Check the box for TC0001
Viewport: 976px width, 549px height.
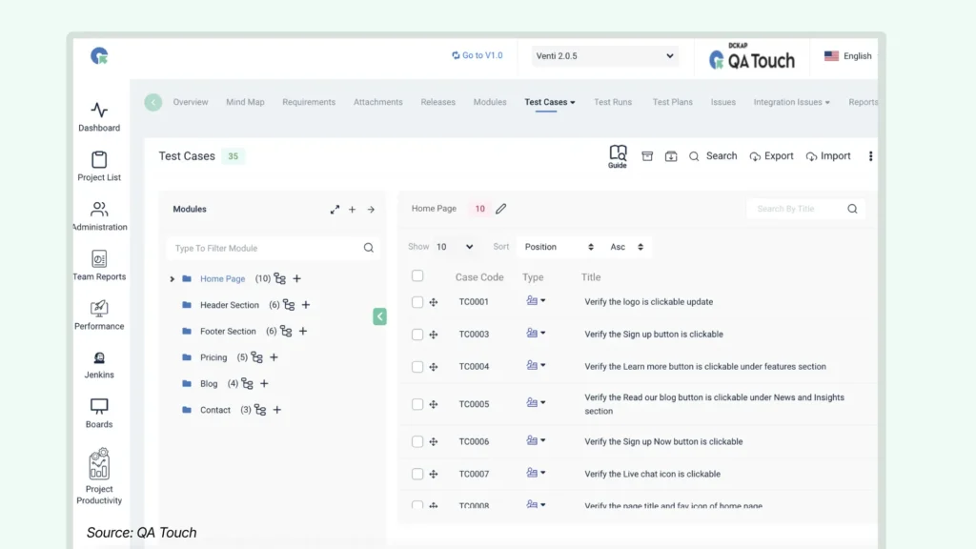click(417, 302)
